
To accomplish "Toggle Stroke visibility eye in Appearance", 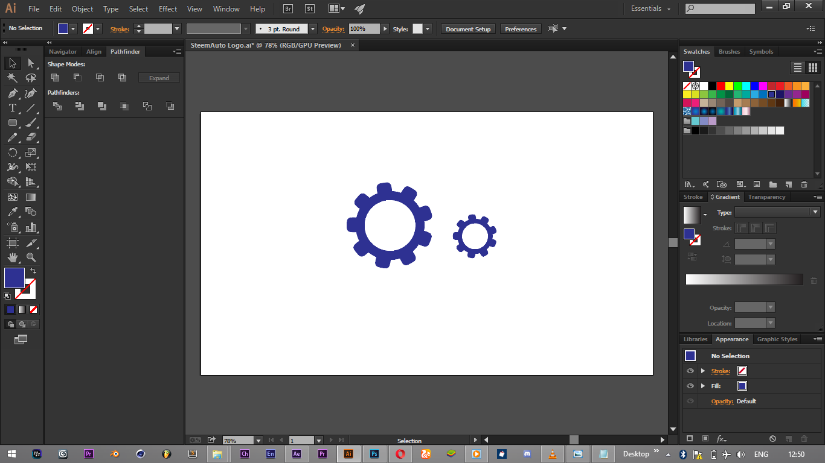I will (690, 371).
